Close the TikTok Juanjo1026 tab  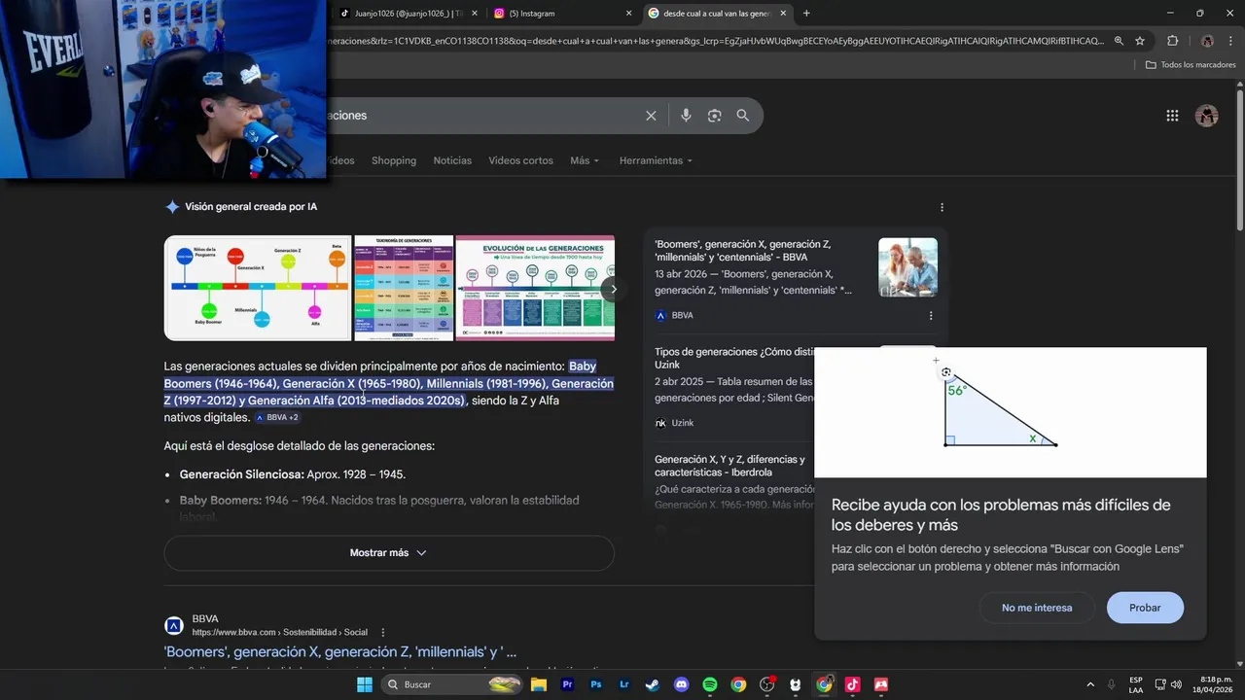click(x=475, y=14)
